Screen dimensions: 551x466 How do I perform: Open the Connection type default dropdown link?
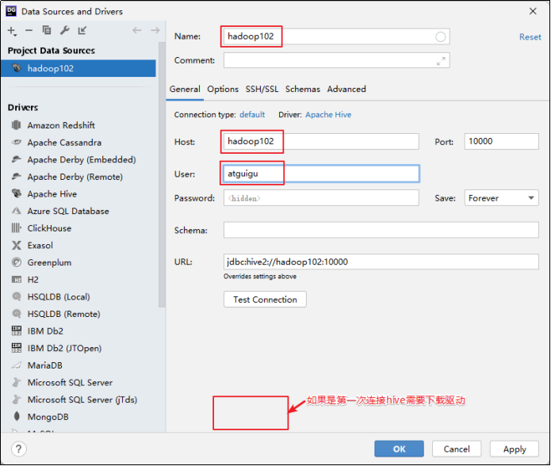coord(252,114)
